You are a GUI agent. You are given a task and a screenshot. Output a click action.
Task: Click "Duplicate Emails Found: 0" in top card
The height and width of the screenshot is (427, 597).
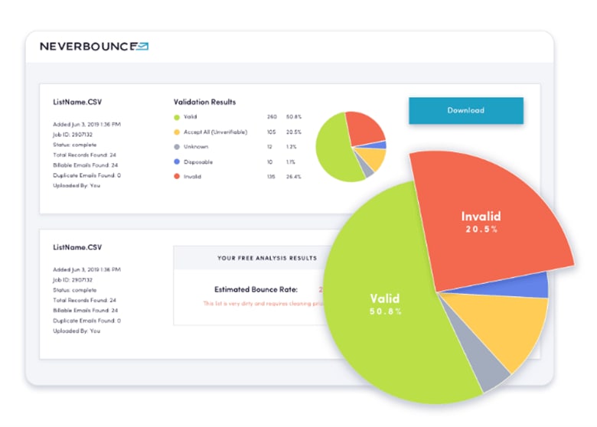point(86,175)
